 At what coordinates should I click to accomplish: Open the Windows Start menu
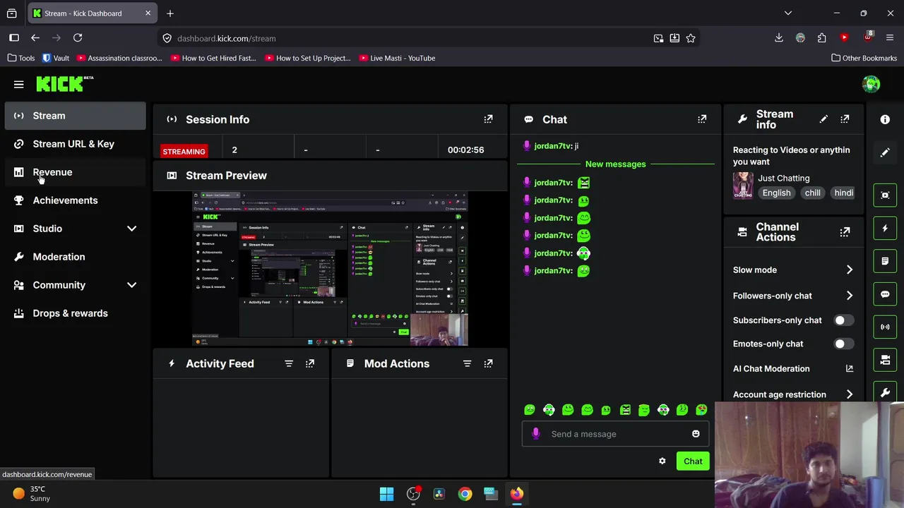386,494
